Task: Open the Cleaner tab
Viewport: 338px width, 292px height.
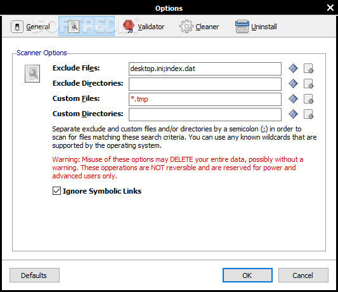Action: click(x=199, y=27)
